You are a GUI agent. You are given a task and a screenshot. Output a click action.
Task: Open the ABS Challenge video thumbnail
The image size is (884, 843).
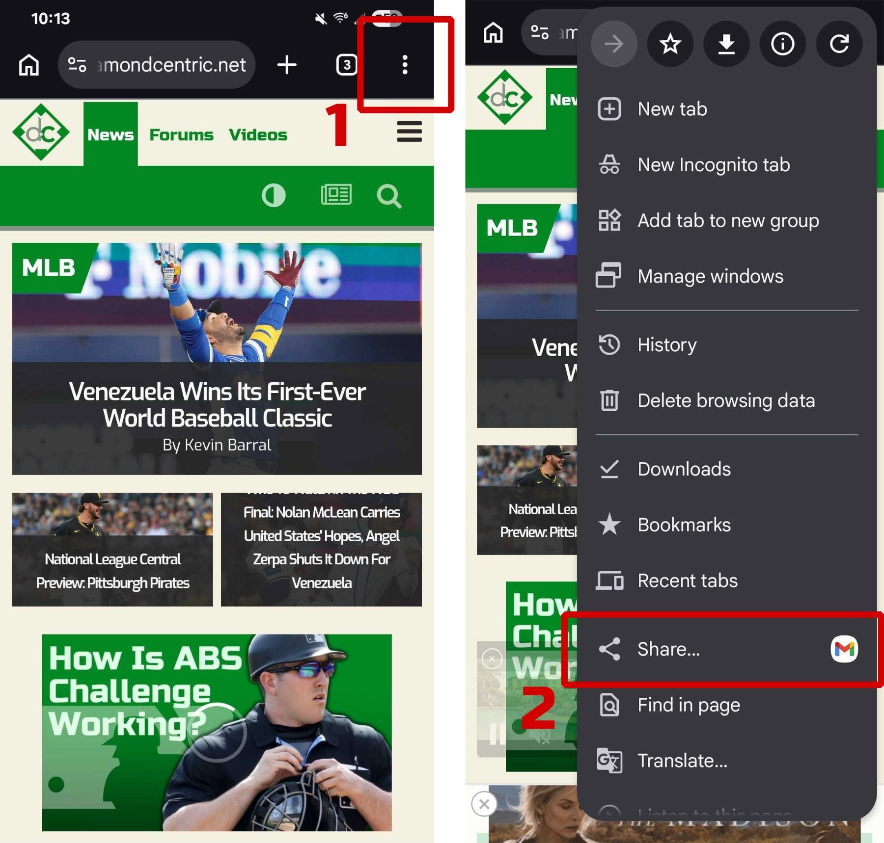coord(217,732)
